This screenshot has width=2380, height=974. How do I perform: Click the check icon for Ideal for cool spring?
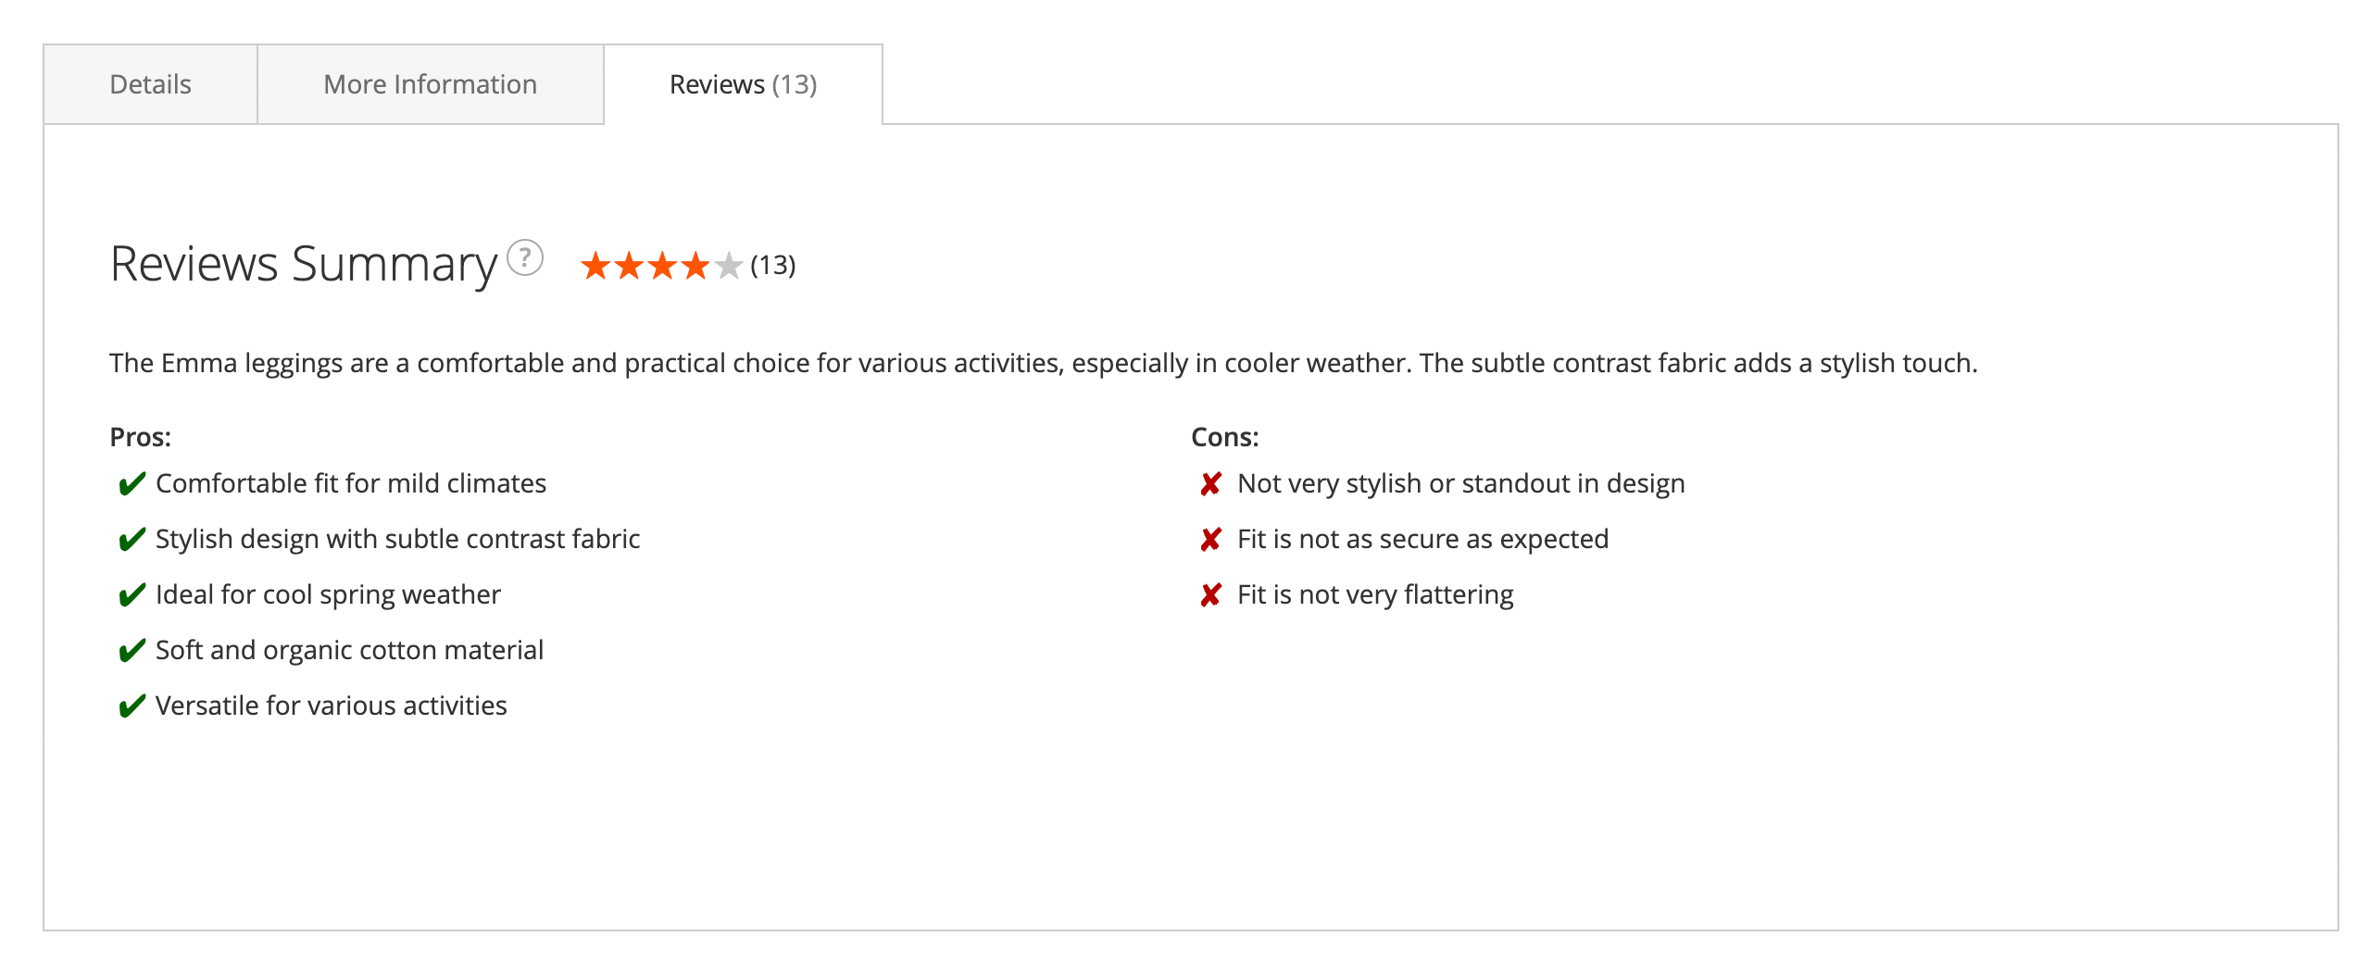[x=132, y=594]
